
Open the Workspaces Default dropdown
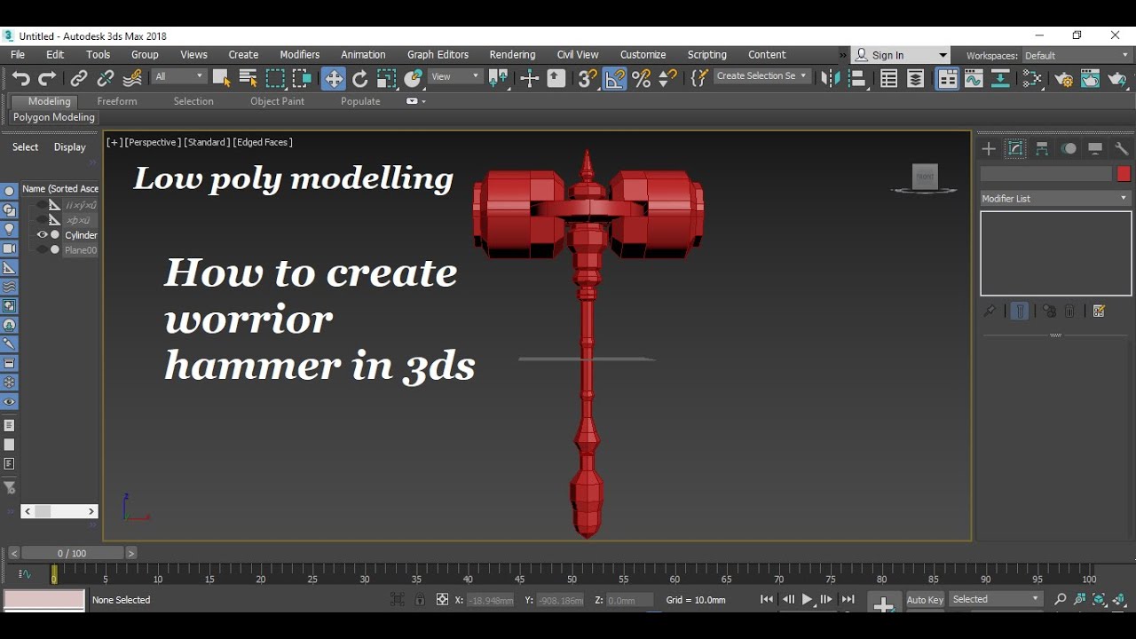(1077, 56)
